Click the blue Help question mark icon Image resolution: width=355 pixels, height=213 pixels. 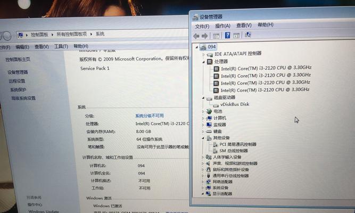pyautogui.click(x=228, y=35)
